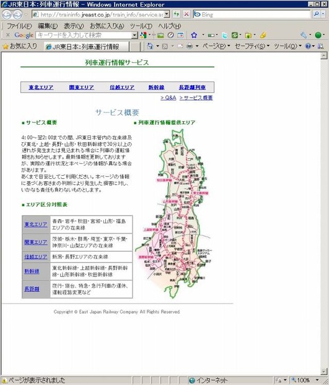Image resolution: width=329 pixels, height=385 pixels.
Task: Select the JR東日本:列車運行情報 tab
Action: coord(86,47)
